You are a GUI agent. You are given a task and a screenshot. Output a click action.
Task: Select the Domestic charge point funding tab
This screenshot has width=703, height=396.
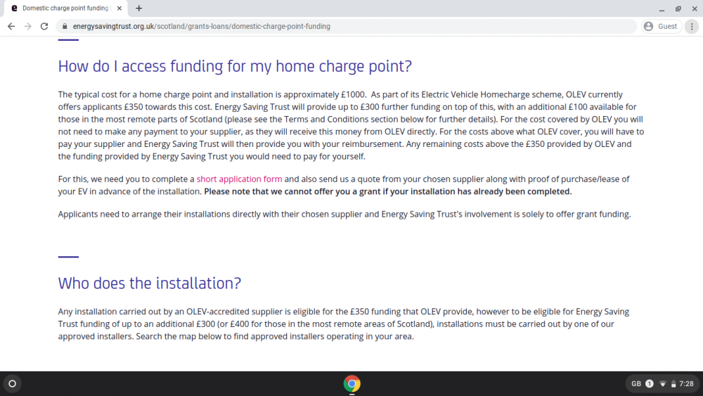(66, 8)
